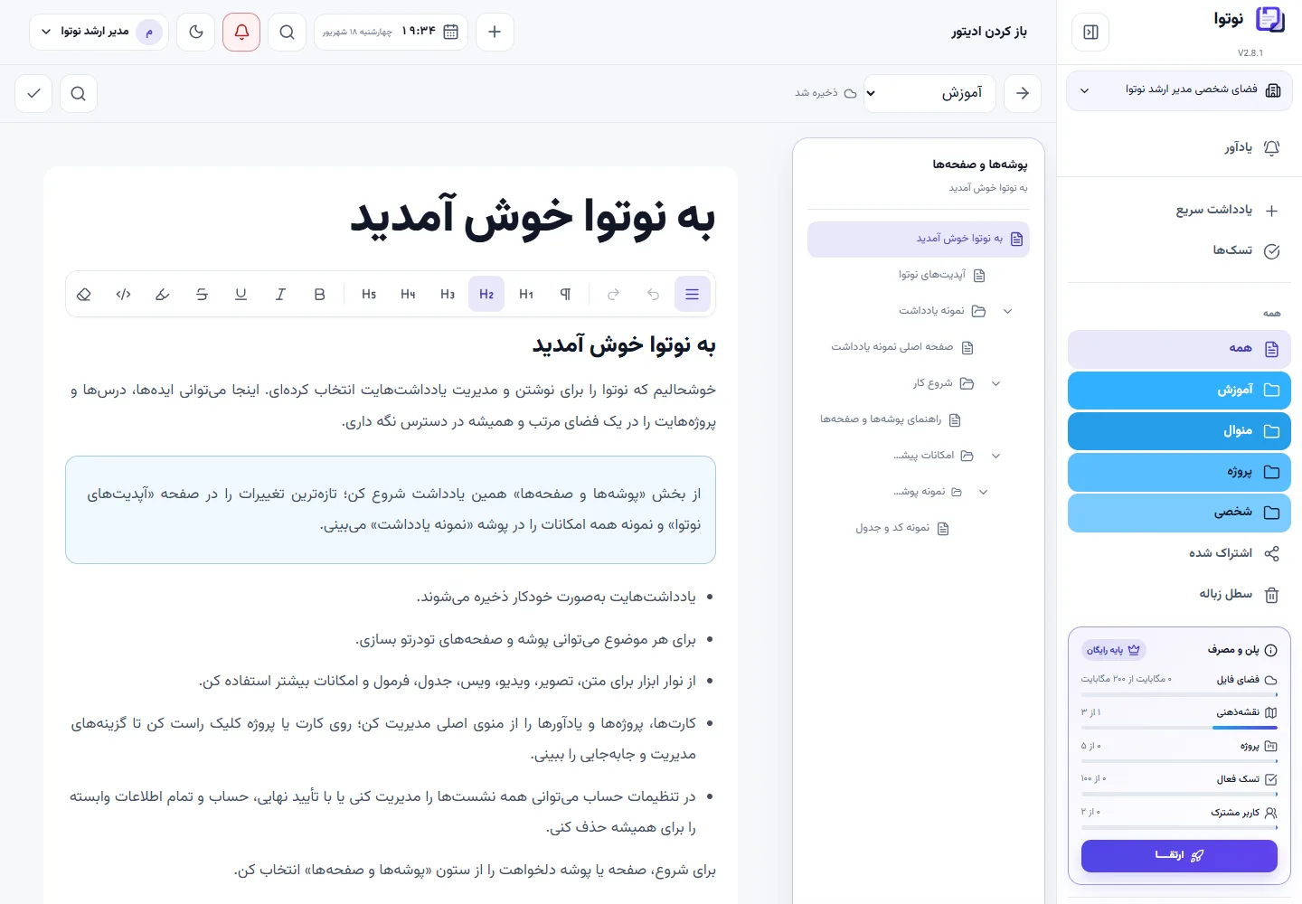1302x904 pixels.
Task: Undo the last edit
Action: [x=653, y=294]
